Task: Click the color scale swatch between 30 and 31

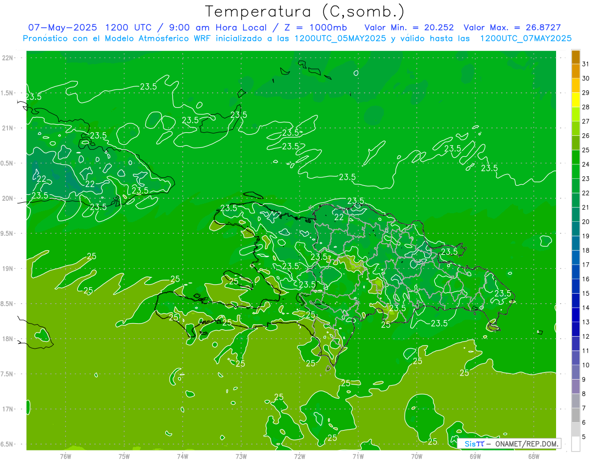Action: click(x=576, y=71)
